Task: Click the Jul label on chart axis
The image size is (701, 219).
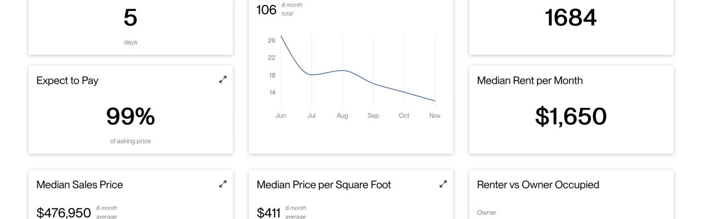Action: 312,116
